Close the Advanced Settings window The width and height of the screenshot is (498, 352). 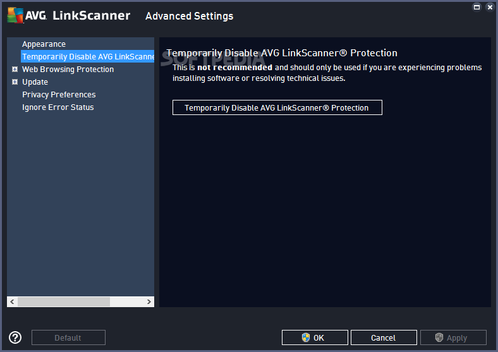tap(490, 7)
